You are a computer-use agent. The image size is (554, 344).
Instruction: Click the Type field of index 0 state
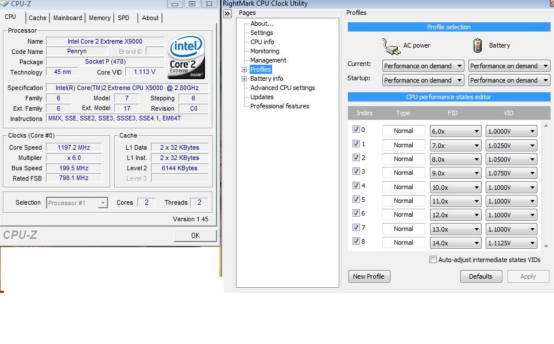click(404, 131)
